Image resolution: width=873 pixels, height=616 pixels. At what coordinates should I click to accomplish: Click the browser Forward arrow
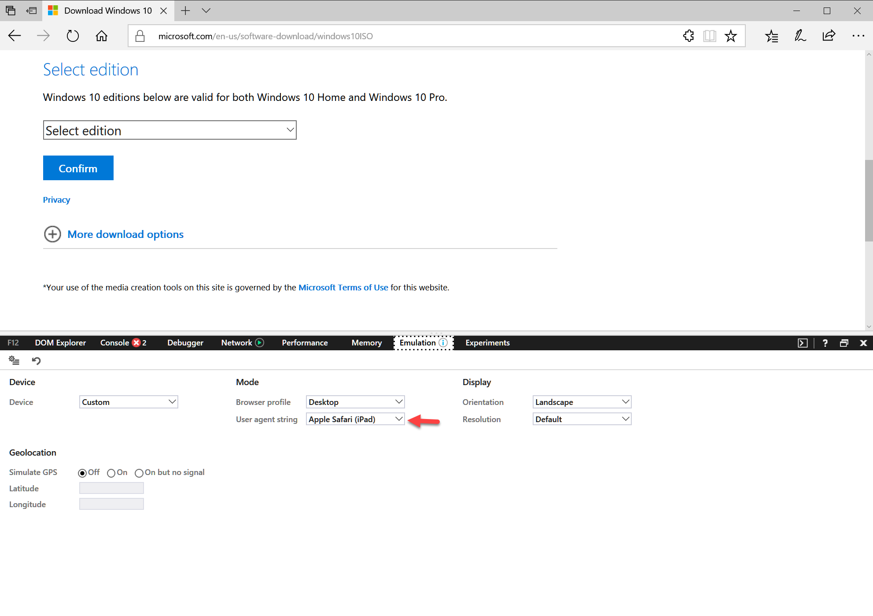point(43,36)
